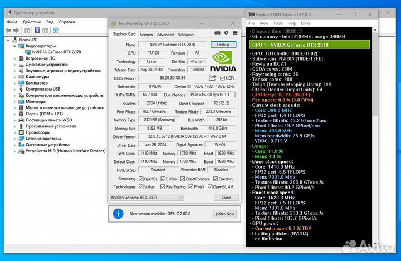Expand the Процессоры tree node
Image resolution: width=401 pixels, height=261 pixels.
coord(14,132)
